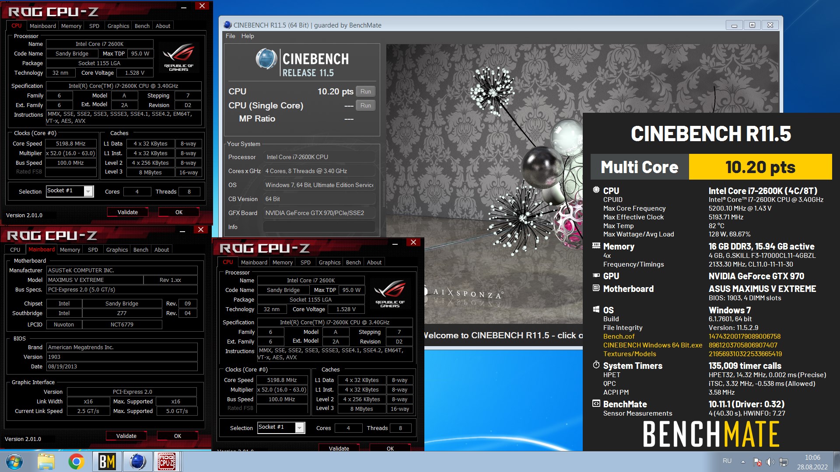Click the MAXIMUS V EXTREME model field

(94, 280)
